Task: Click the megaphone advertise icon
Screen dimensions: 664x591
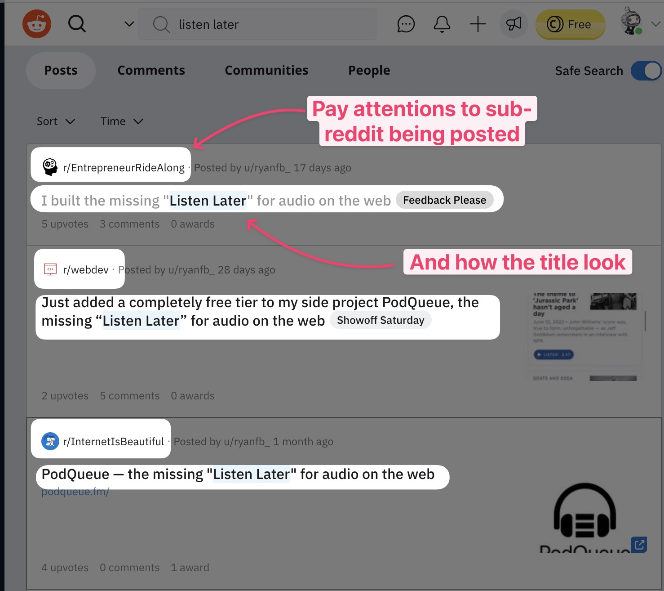Action: (513, 24)
